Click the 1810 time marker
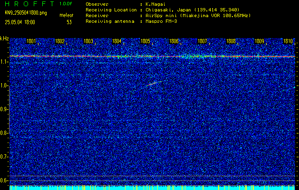 (288, 41)
